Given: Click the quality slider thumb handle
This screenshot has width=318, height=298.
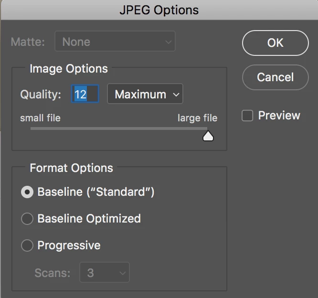Looking at the screenshot, I should [208, 137].
